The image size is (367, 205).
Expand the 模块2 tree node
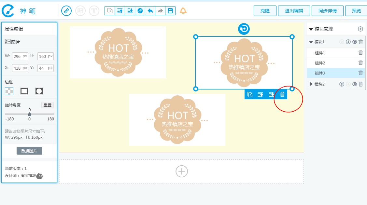[311, 84]
